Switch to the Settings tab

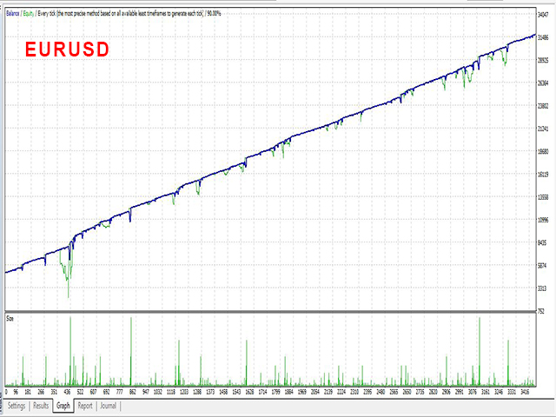pyautogui.click(x=17, y=406)
